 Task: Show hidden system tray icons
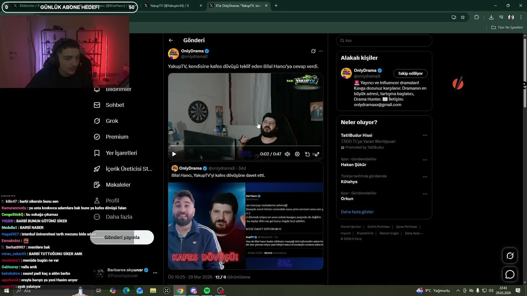pyautogui.click(x=458, y=291)
